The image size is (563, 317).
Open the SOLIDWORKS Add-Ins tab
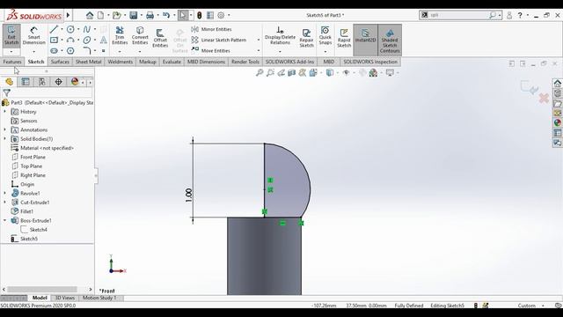289,62
